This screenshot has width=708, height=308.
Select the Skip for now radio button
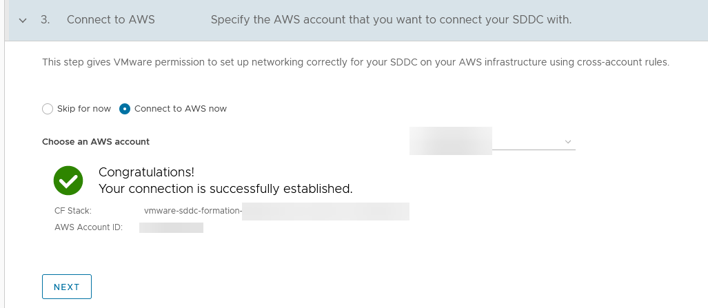[48, 109]
